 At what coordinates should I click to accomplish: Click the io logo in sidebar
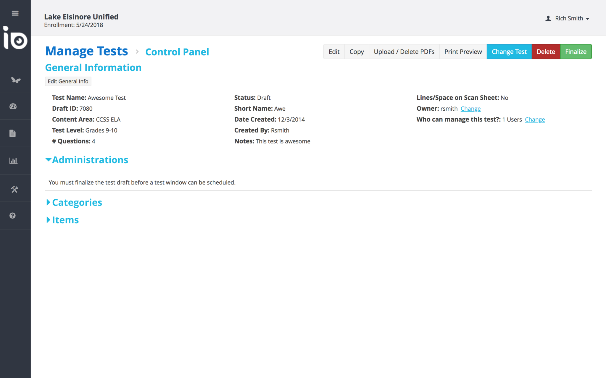[15, 38]
